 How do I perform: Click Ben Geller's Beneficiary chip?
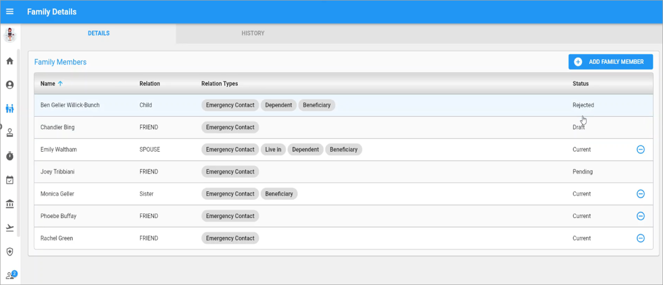click(317, 105)
